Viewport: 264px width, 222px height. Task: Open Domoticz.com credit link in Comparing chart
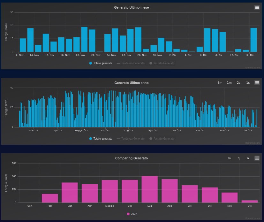point(253,218)
